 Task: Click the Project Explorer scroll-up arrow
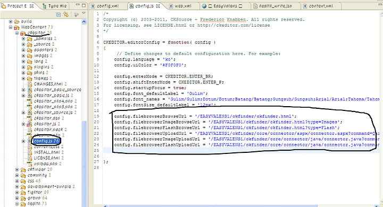pyautogui.click(x=84, y=22)
